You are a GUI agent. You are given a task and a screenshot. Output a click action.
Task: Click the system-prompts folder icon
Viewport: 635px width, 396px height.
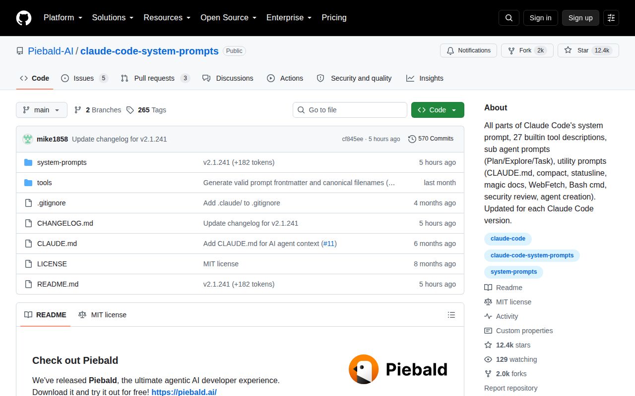click(28, 162)
